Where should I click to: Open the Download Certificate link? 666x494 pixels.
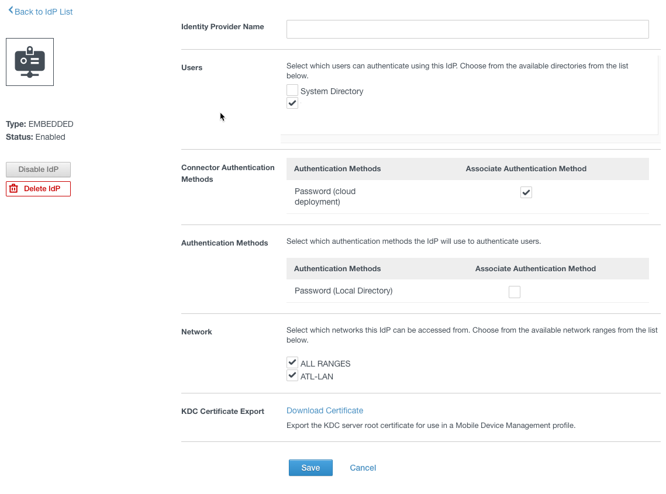(325, 410)
